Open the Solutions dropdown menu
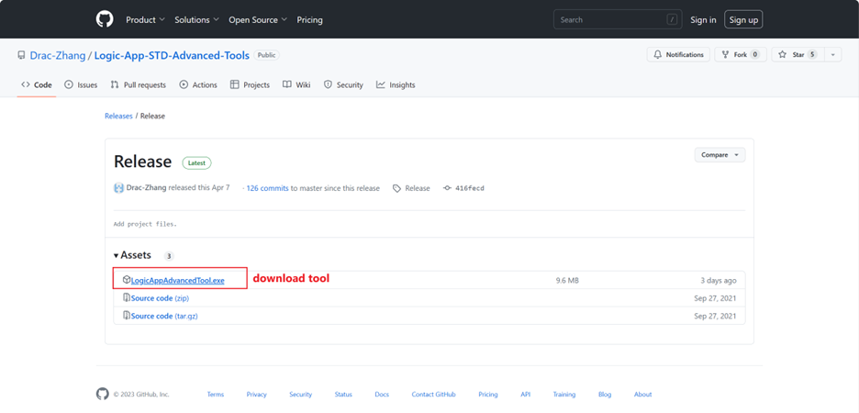The height and width of the screenshot is (413, 859). click(x=196, y=19)
